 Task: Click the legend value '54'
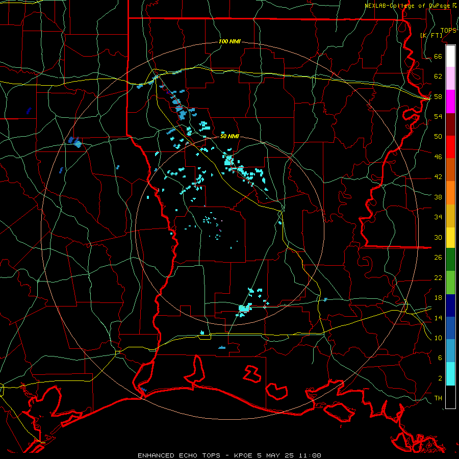[x=438, y=116]
